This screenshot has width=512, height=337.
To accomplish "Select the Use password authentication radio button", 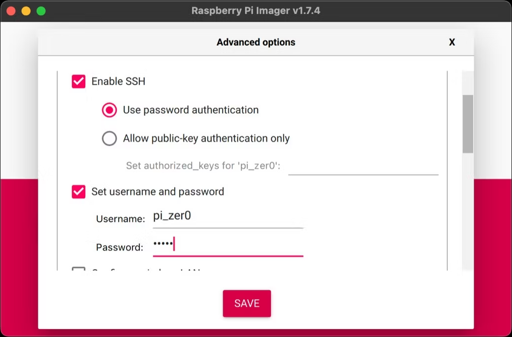I will [109, 110].
